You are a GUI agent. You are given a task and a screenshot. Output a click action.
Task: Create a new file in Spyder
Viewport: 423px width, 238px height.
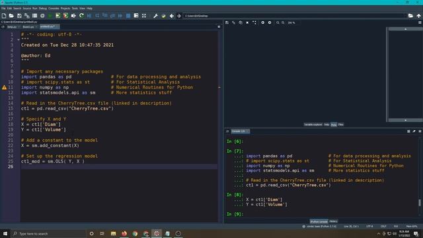[4, 16]
